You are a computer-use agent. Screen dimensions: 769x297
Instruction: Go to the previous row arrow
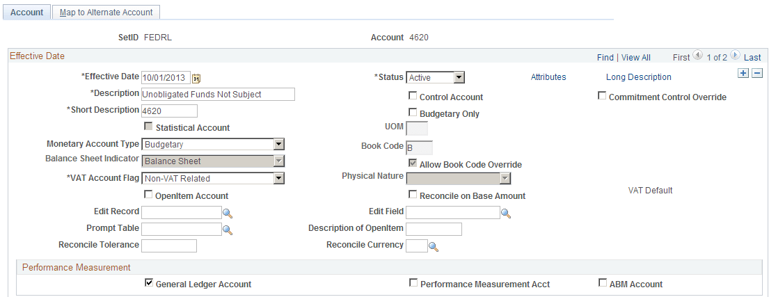tap(698, 56)
